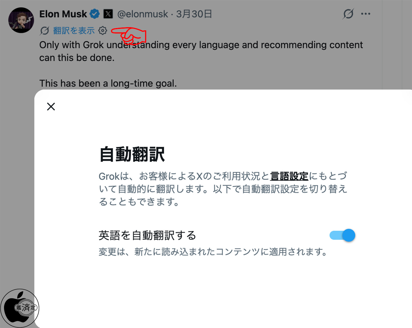The width and height of the screenshot is (412, 328).
Task: Click the blue verified checkmark badge
Action: tap(94, 14)
